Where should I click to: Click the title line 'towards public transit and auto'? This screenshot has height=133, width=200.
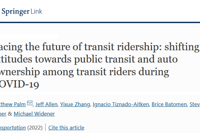click(106, 60)
